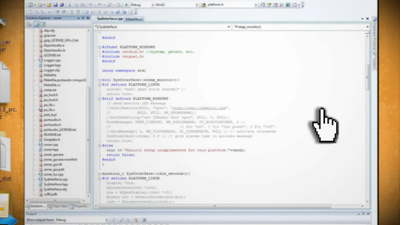Click the Paste toolbar icon
This screenshot has height=225, width=400.
[x=83, y=5]
